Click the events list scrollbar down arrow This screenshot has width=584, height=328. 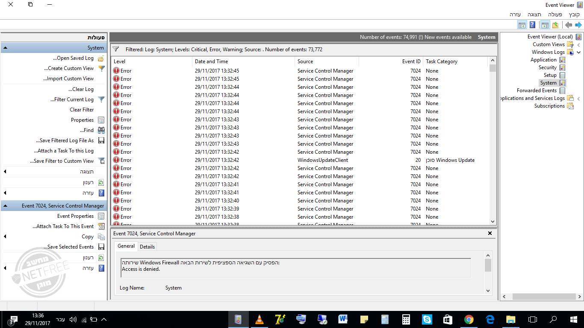pos(493,222)
